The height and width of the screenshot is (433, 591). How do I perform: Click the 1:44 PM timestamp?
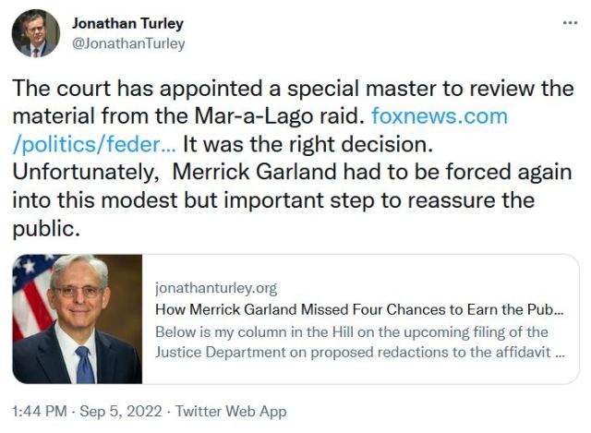click(x=39, y=411)
